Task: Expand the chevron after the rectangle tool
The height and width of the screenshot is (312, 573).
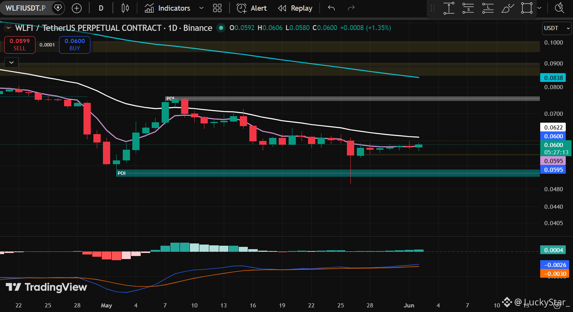Action: click(x=539, y=8)
